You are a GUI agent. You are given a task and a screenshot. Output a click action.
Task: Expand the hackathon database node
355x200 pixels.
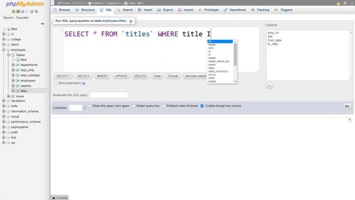pos(4,101)
